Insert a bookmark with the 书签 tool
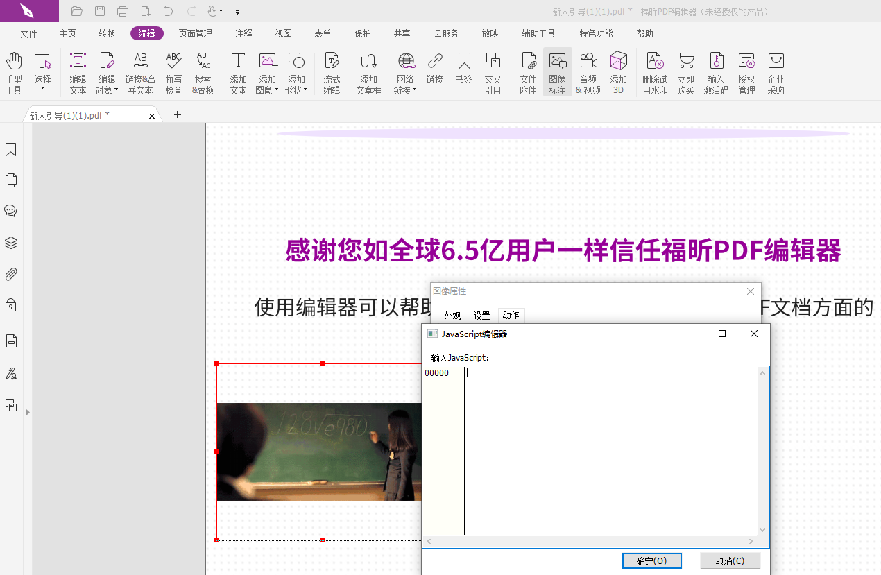 pos(463,72)
